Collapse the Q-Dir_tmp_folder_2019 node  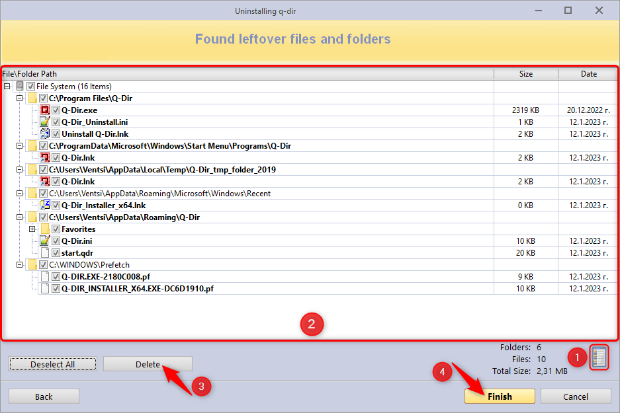click(x=19, y=169)
